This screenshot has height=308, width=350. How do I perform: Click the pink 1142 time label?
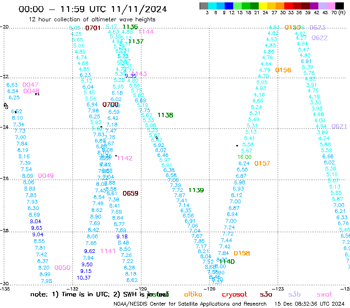(125, 158)
